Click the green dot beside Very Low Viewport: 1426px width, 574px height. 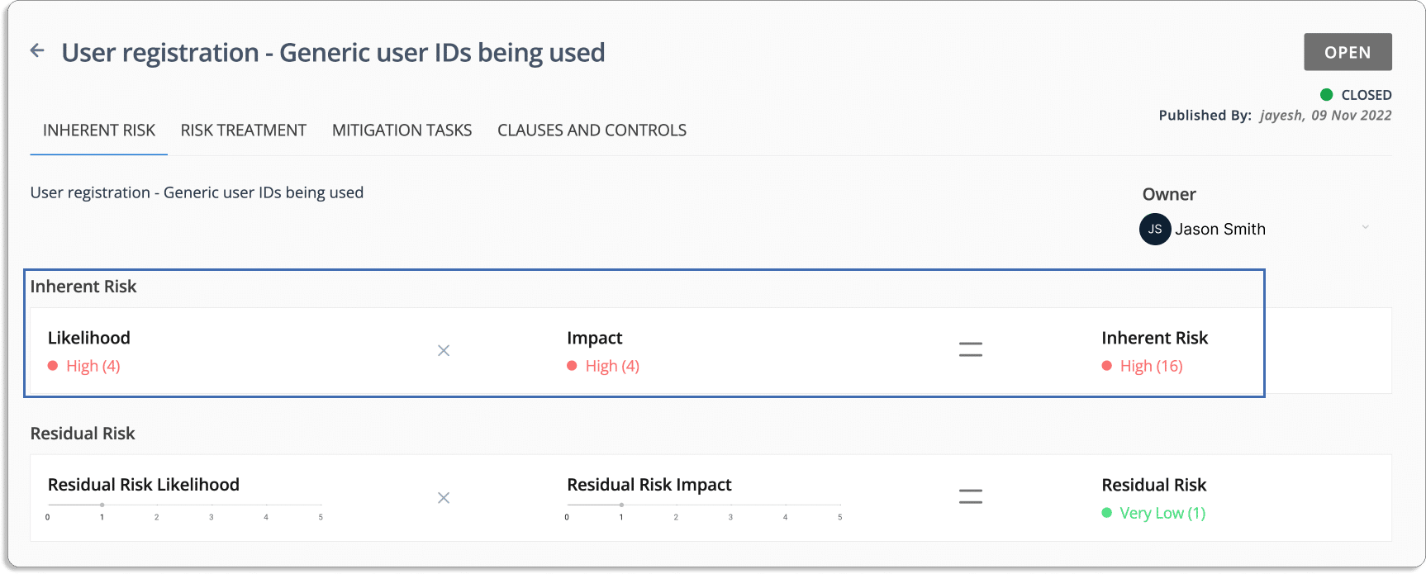(1106, 512)
